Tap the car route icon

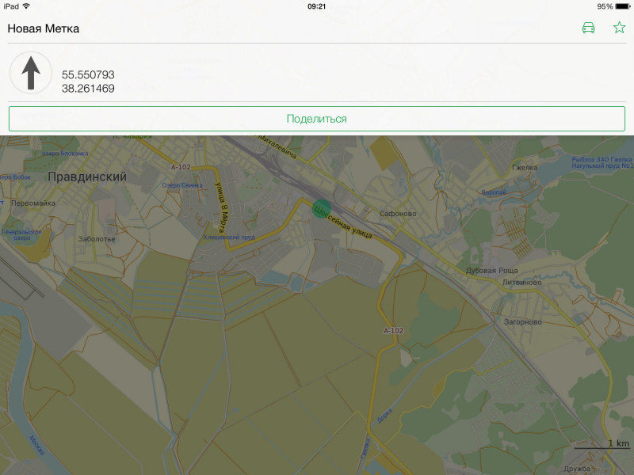click(588, 28)
